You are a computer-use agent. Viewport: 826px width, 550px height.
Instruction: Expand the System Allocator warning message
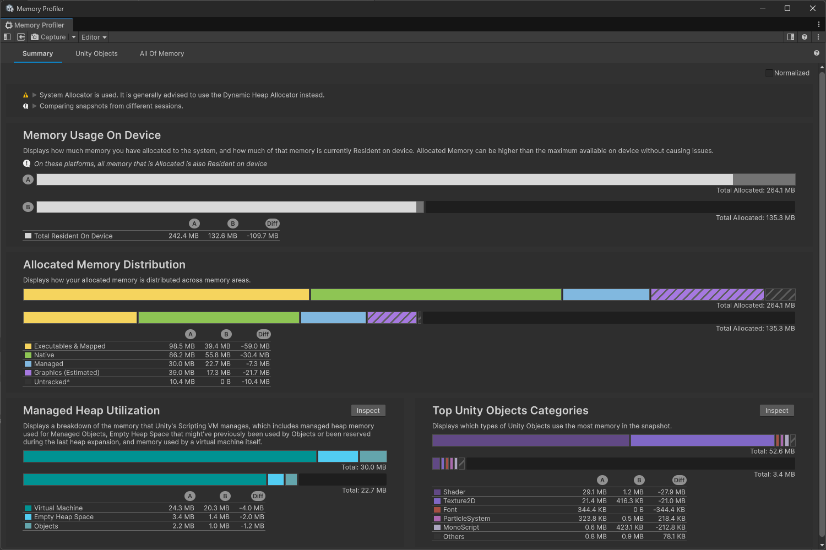[35, 95]
